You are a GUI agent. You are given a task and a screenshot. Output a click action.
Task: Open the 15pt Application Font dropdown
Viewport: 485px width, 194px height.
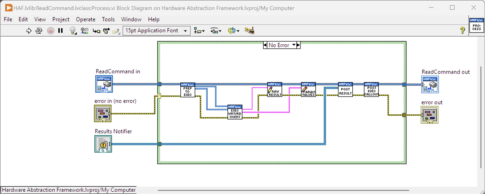tap(156, 31)
